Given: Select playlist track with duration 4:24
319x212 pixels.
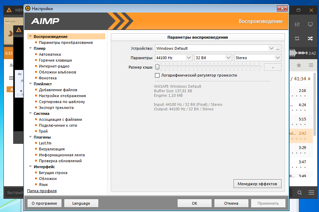Looking at the screenshot, I should point(301,107).
